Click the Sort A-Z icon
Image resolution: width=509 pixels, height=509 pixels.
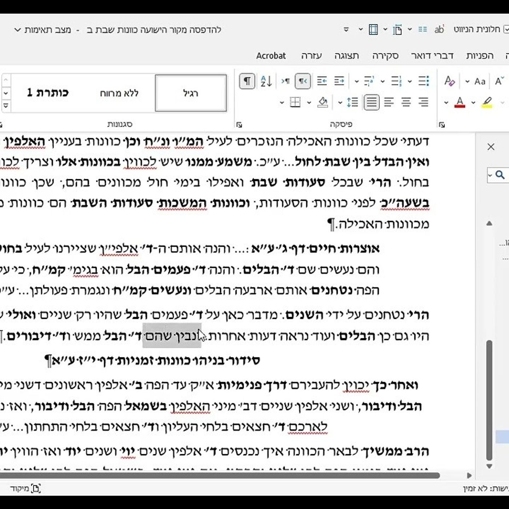pyautogui.click(x=266, y=81)
